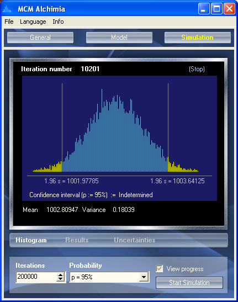Click the histogram chart area

click(x=119, y=138)
